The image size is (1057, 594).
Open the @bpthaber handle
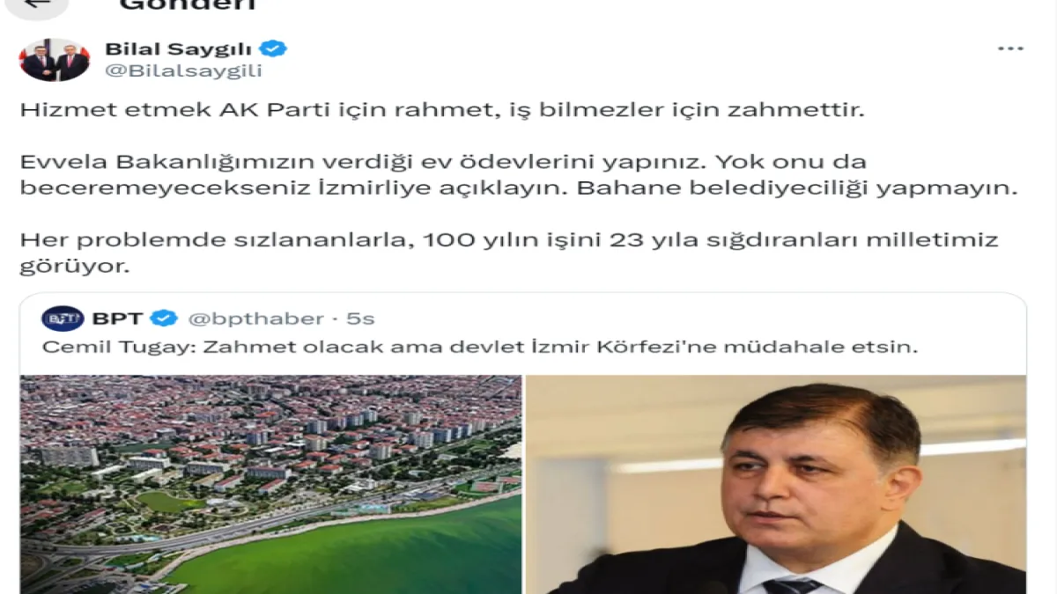[x=255, y=319]
